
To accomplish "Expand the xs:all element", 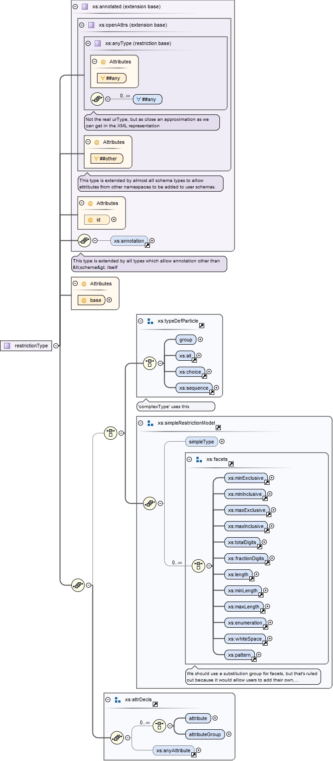I will click(x=199, y=356).
